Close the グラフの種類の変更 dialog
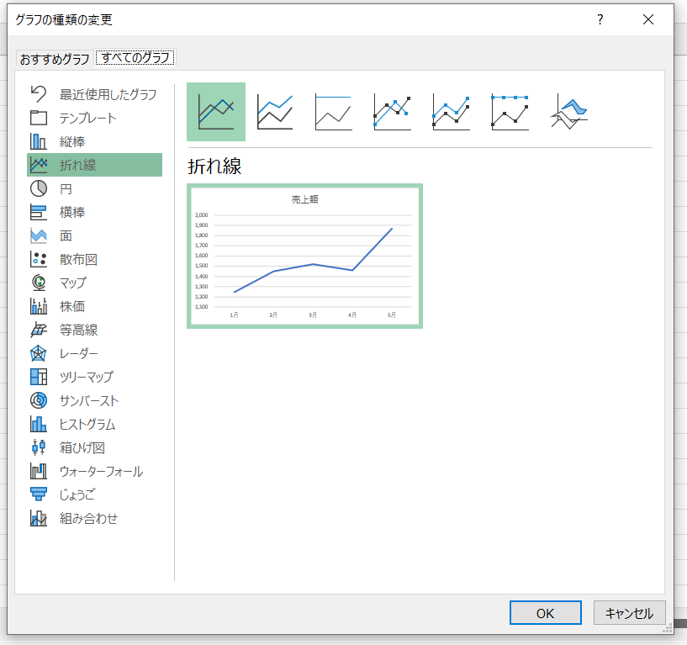 (648, 19)
